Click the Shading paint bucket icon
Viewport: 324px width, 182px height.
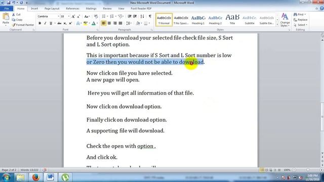click(x=138, y=23)
